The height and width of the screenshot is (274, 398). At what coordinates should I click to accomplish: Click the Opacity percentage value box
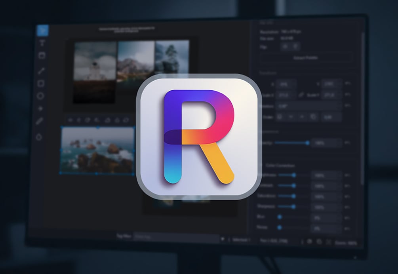(327, 143)
